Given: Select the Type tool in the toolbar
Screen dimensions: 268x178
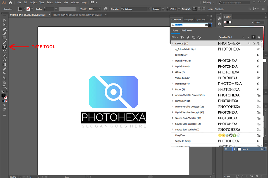Looking at the screenshot, I should (x=4, y=46).
